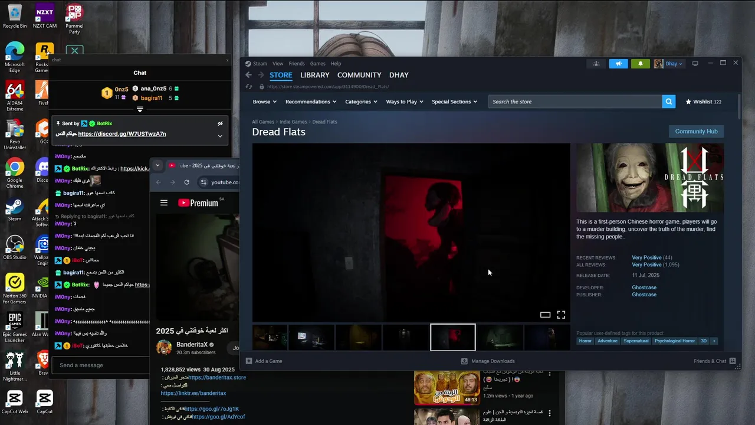Follow the discord.gg link in pinned message
Image resolution: width=755 pixels, height=425 pixels.
122,134
